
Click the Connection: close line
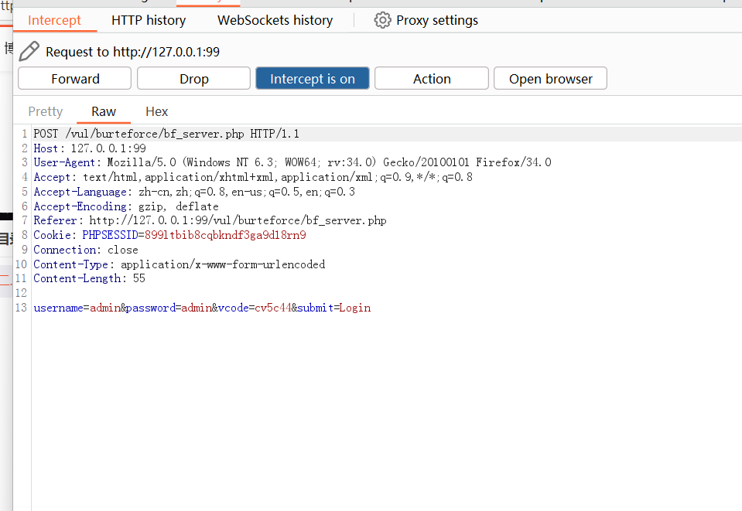point(86,250)
